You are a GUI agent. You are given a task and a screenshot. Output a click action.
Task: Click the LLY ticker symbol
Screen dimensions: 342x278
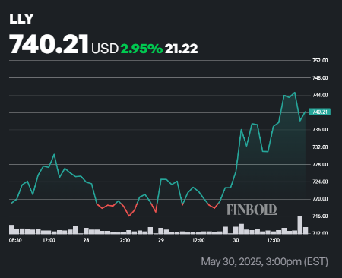(21, 19)
